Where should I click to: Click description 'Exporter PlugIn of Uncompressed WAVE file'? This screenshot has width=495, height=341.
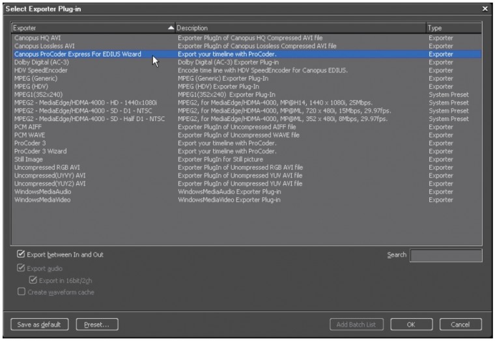(x=238, y=135)
